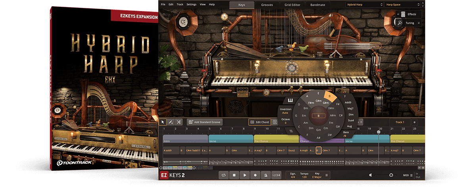Select the arrow pointer tool

click(163, 122)
